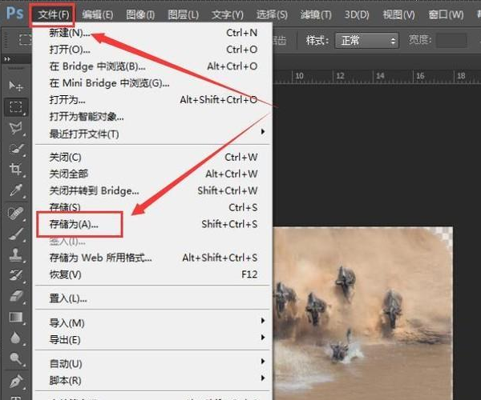Open the 编辑(E) menu

98,14
